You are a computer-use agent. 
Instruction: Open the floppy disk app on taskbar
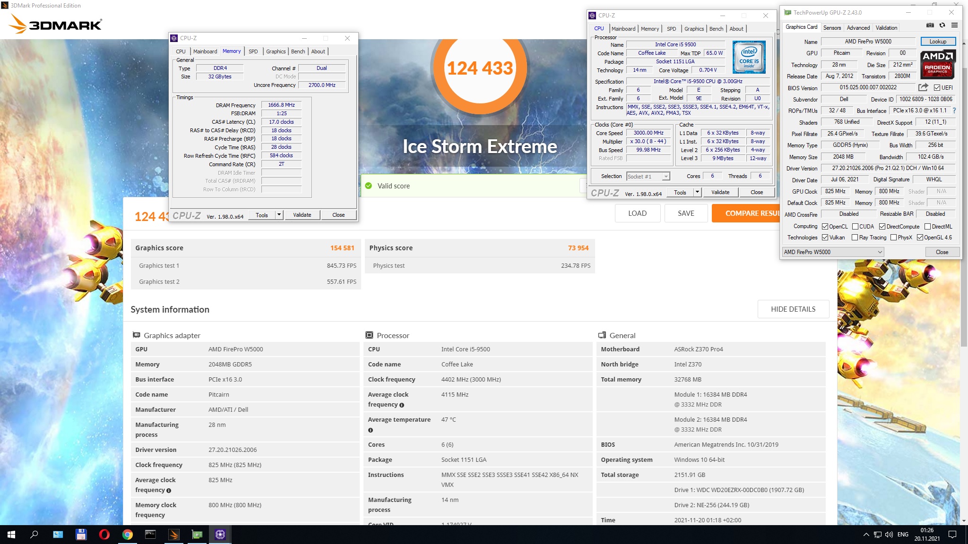(x=81, y=535)
